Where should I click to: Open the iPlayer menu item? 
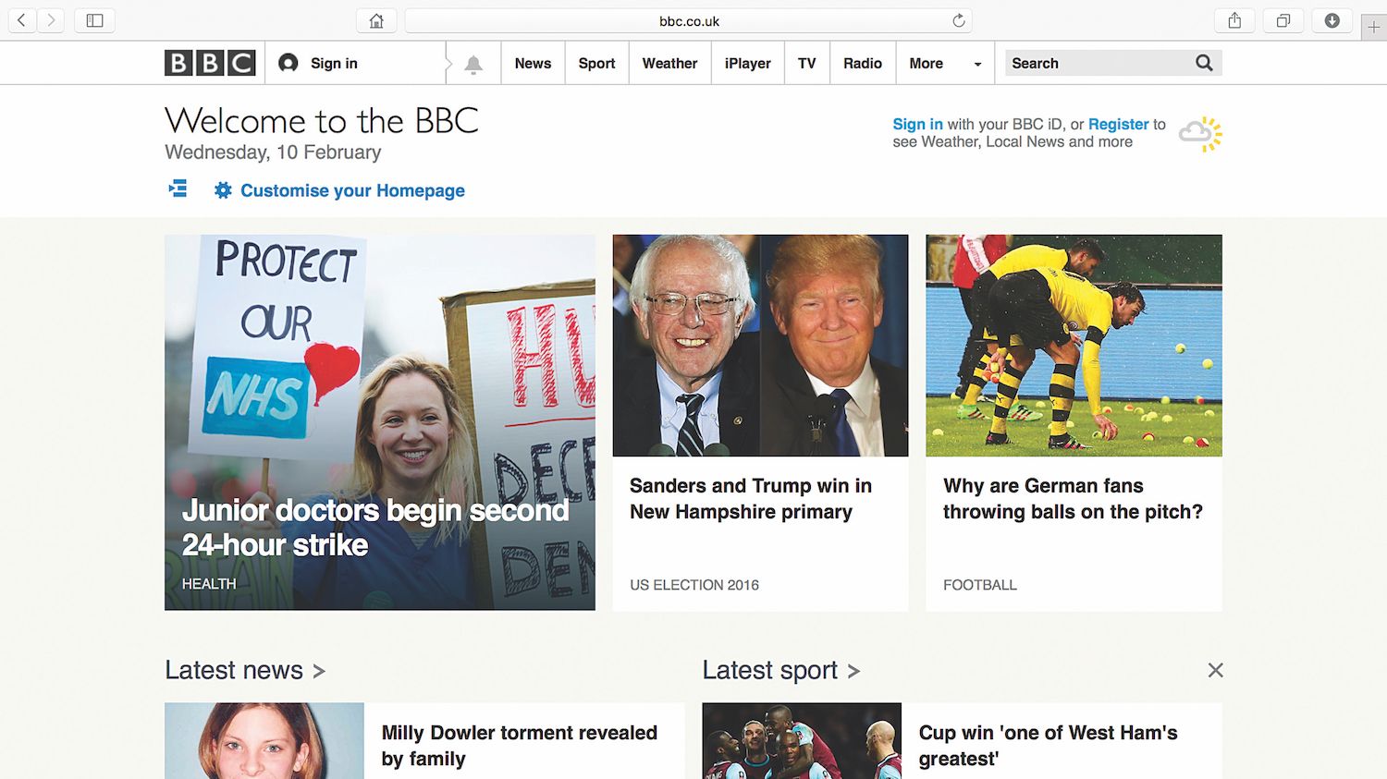click(x=747, y=63)
